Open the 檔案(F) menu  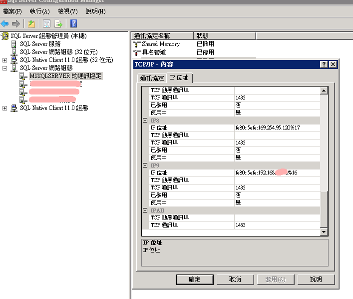[x=12, y=11]
